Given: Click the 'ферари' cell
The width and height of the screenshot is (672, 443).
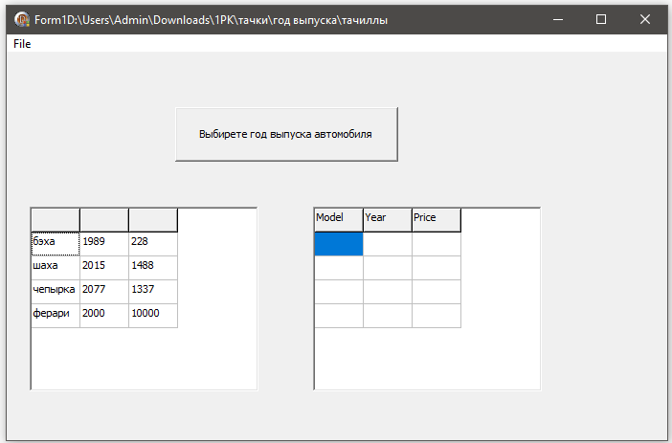Looking at the screenshot, I should tap(56, 316).
